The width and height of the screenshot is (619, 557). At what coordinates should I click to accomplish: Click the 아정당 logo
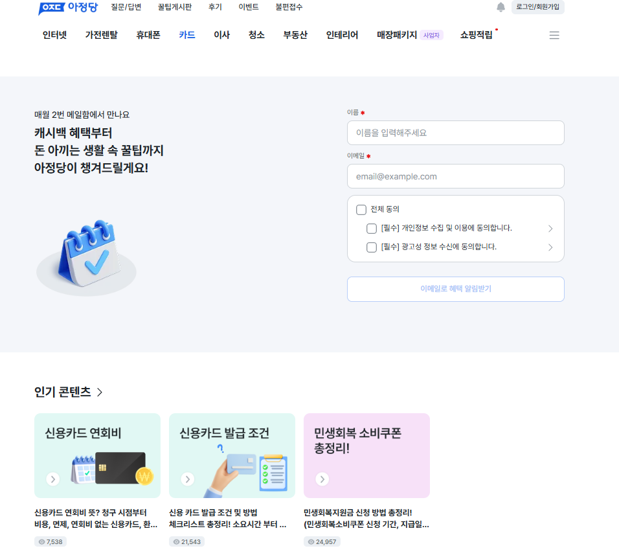(68, 8)
